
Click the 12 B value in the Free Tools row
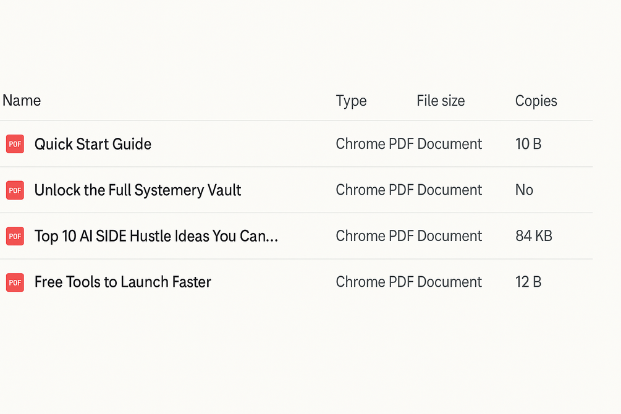[528, 282]
